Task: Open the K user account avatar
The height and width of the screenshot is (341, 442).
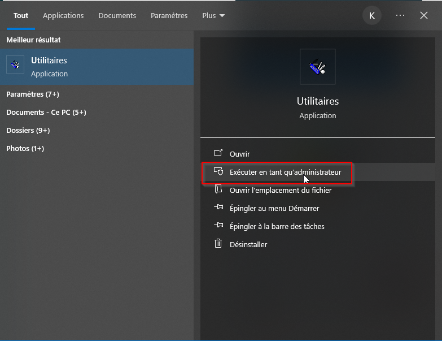Action: (372, 15)
